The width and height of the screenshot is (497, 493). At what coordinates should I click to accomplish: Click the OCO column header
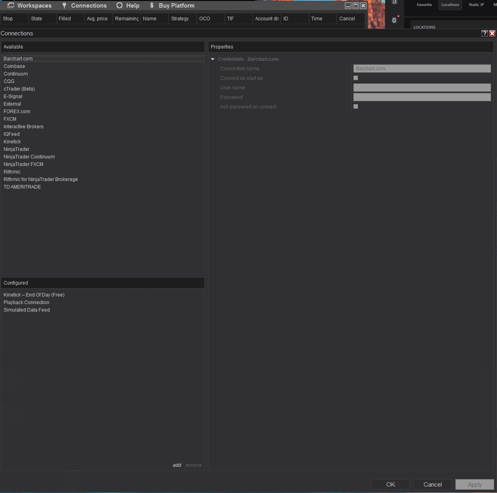pos(211,19)
